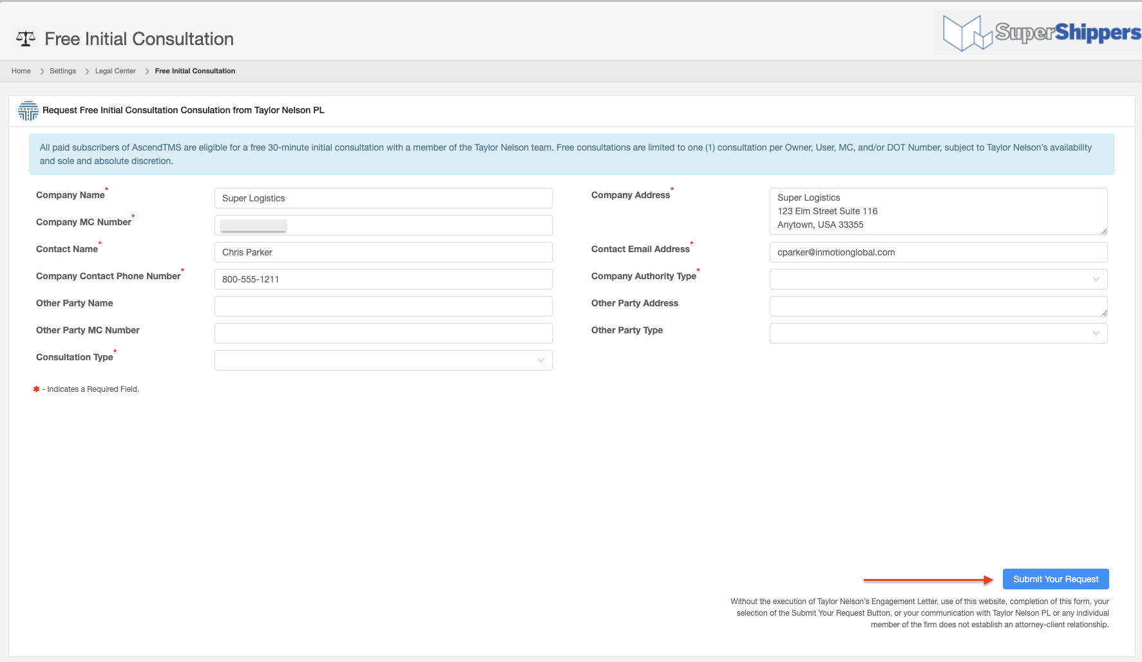This screenshot has height=662, width=1142.
Task: Click the Company Name input field
Action: (x=383, y=198)
